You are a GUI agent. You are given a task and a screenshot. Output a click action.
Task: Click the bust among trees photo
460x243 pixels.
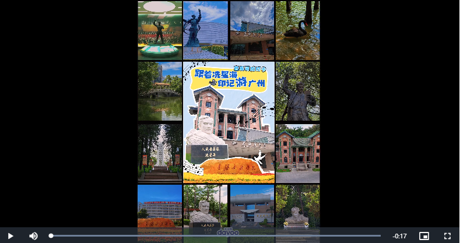pyautogui.click(x=297, y=206)
